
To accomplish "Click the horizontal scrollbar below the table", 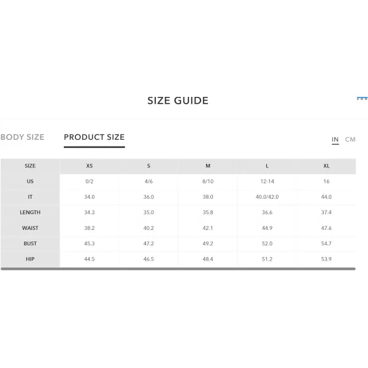I will (x=178, y=269).
